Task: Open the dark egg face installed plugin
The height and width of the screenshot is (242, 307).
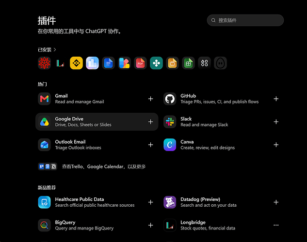Action: 220,63
